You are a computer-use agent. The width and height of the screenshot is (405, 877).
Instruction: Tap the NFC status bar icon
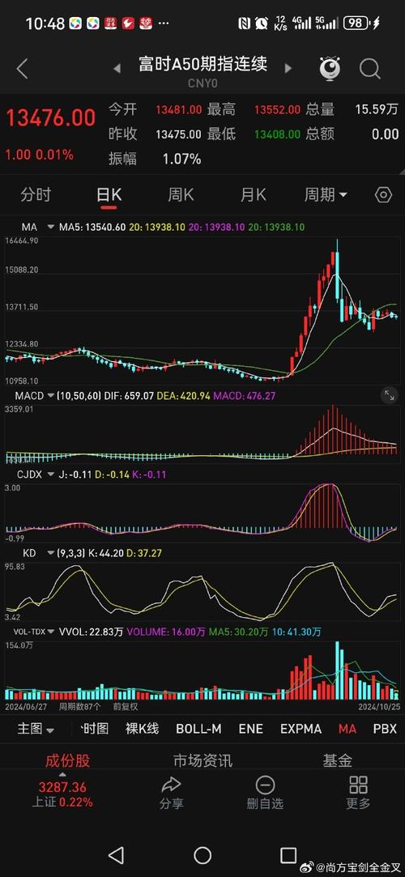click(244, 23)
